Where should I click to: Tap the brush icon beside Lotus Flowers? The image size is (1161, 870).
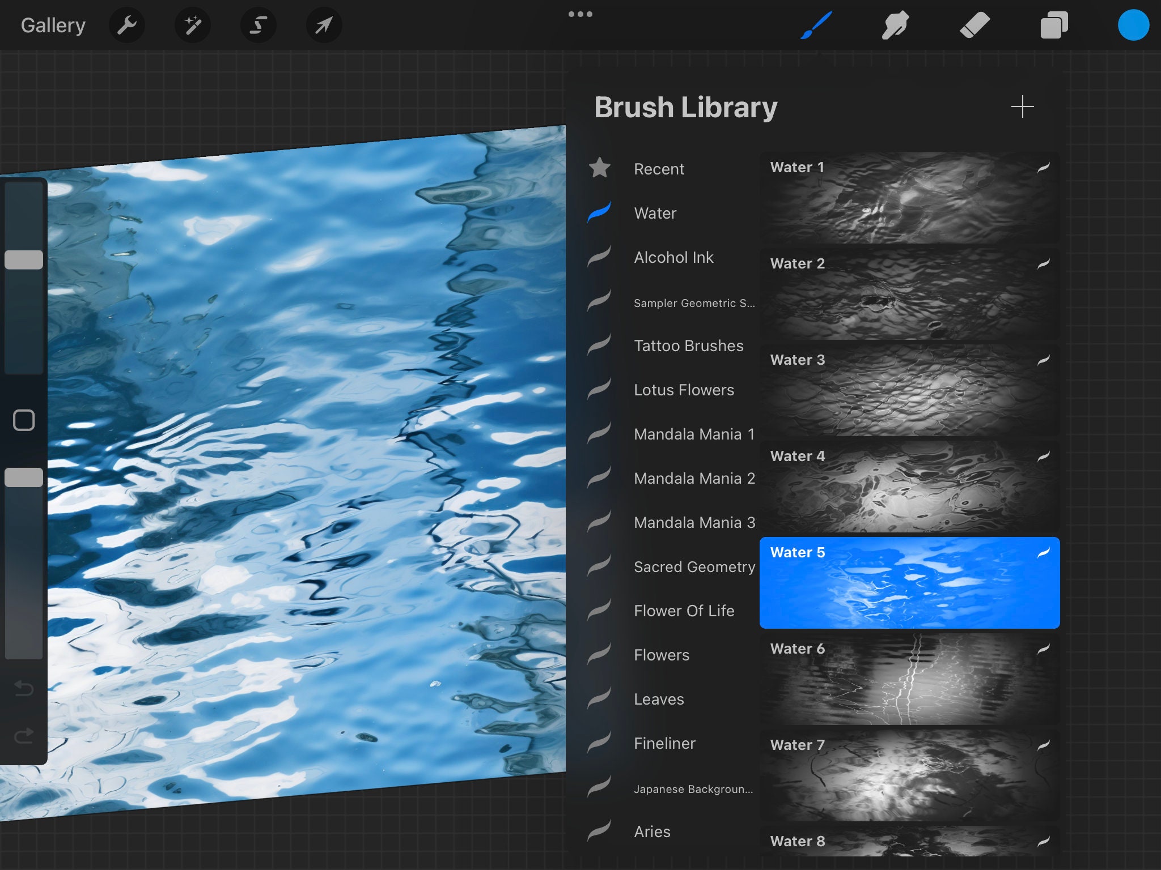point(600,389)
